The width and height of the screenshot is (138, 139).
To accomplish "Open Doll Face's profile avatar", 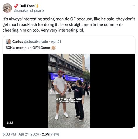I will pyautogui.click(x=7, y=8).
